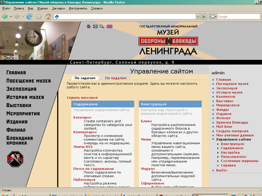Open Фонды in admin sidebar
Viewport: 262px width, 196px height.
click(x=222, y=110)
